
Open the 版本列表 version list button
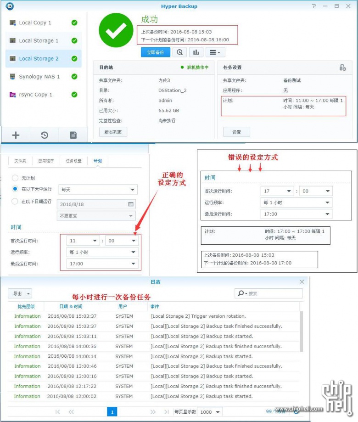[113, 132]
